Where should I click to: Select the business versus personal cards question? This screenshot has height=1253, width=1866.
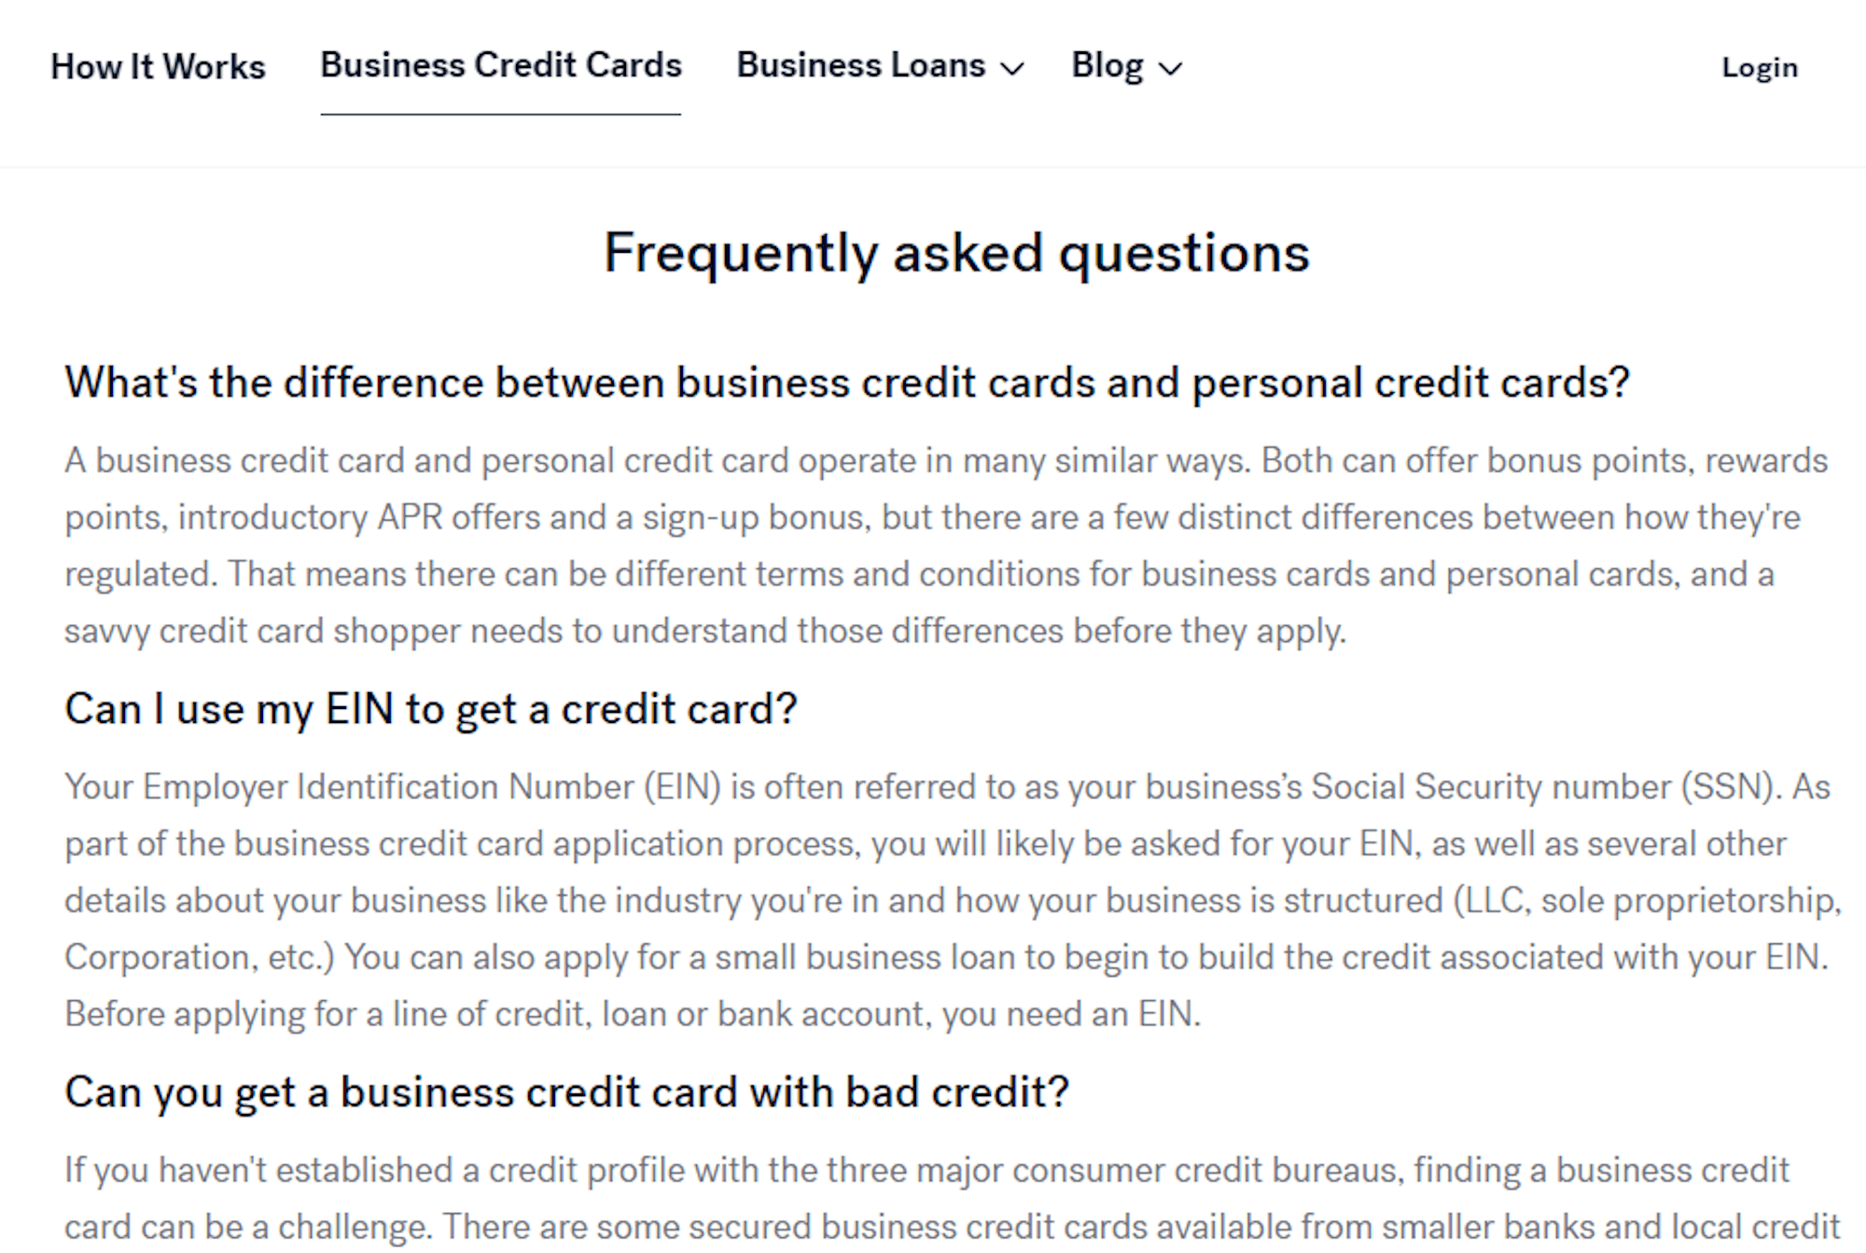click(x=847, y=383)
